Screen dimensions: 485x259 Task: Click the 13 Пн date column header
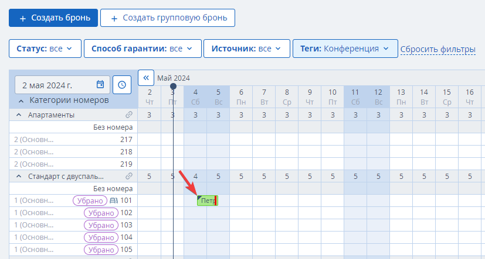click(x=401, y=97)
